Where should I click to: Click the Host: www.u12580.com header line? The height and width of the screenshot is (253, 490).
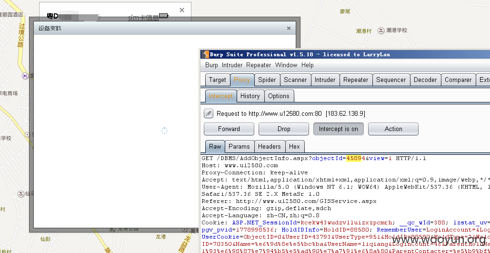point(240,165)
